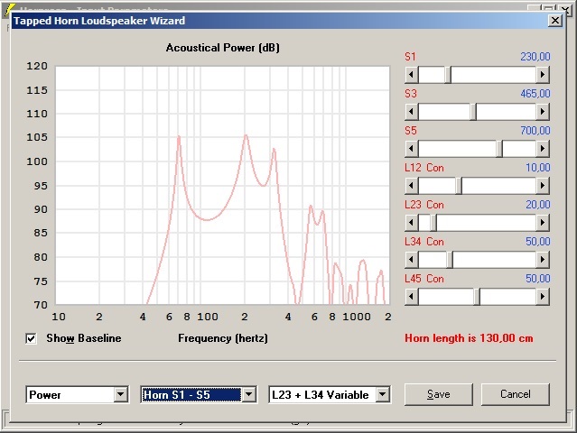Image resolution: width=577 pixels, height=433 pixels.
Task: Open the Power chart type dropdown
Action: click(121, 394)
